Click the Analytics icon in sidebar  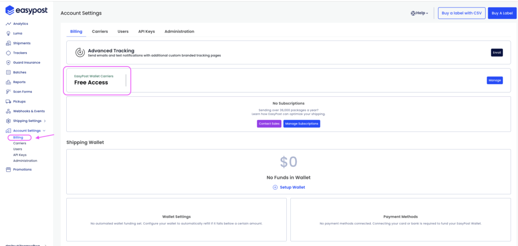(x=8, y=24)
